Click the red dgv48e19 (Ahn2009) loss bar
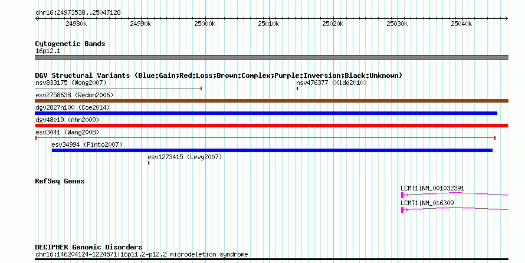This screenshot has height=263, width=525. (271, 126)
